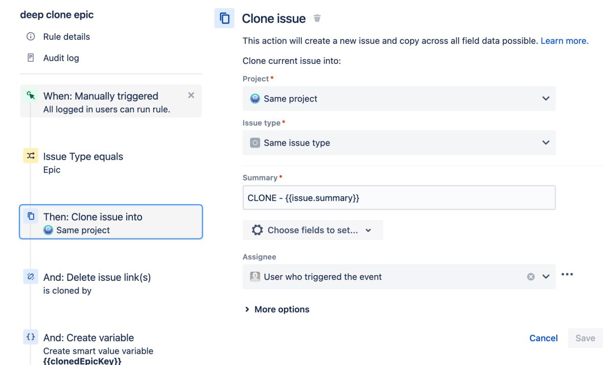Viewport: 613px width, 365px height.
Task: Open the Project dropdown showing Same project
Action: (398, 99)
